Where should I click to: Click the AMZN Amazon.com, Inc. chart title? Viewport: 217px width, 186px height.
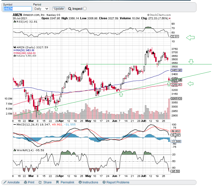coord(36,15)
